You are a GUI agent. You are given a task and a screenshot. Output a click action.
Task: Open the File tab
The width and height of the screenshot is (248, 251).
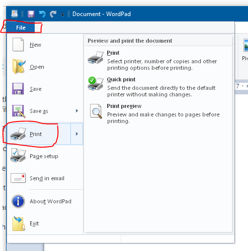click(21, 28)
